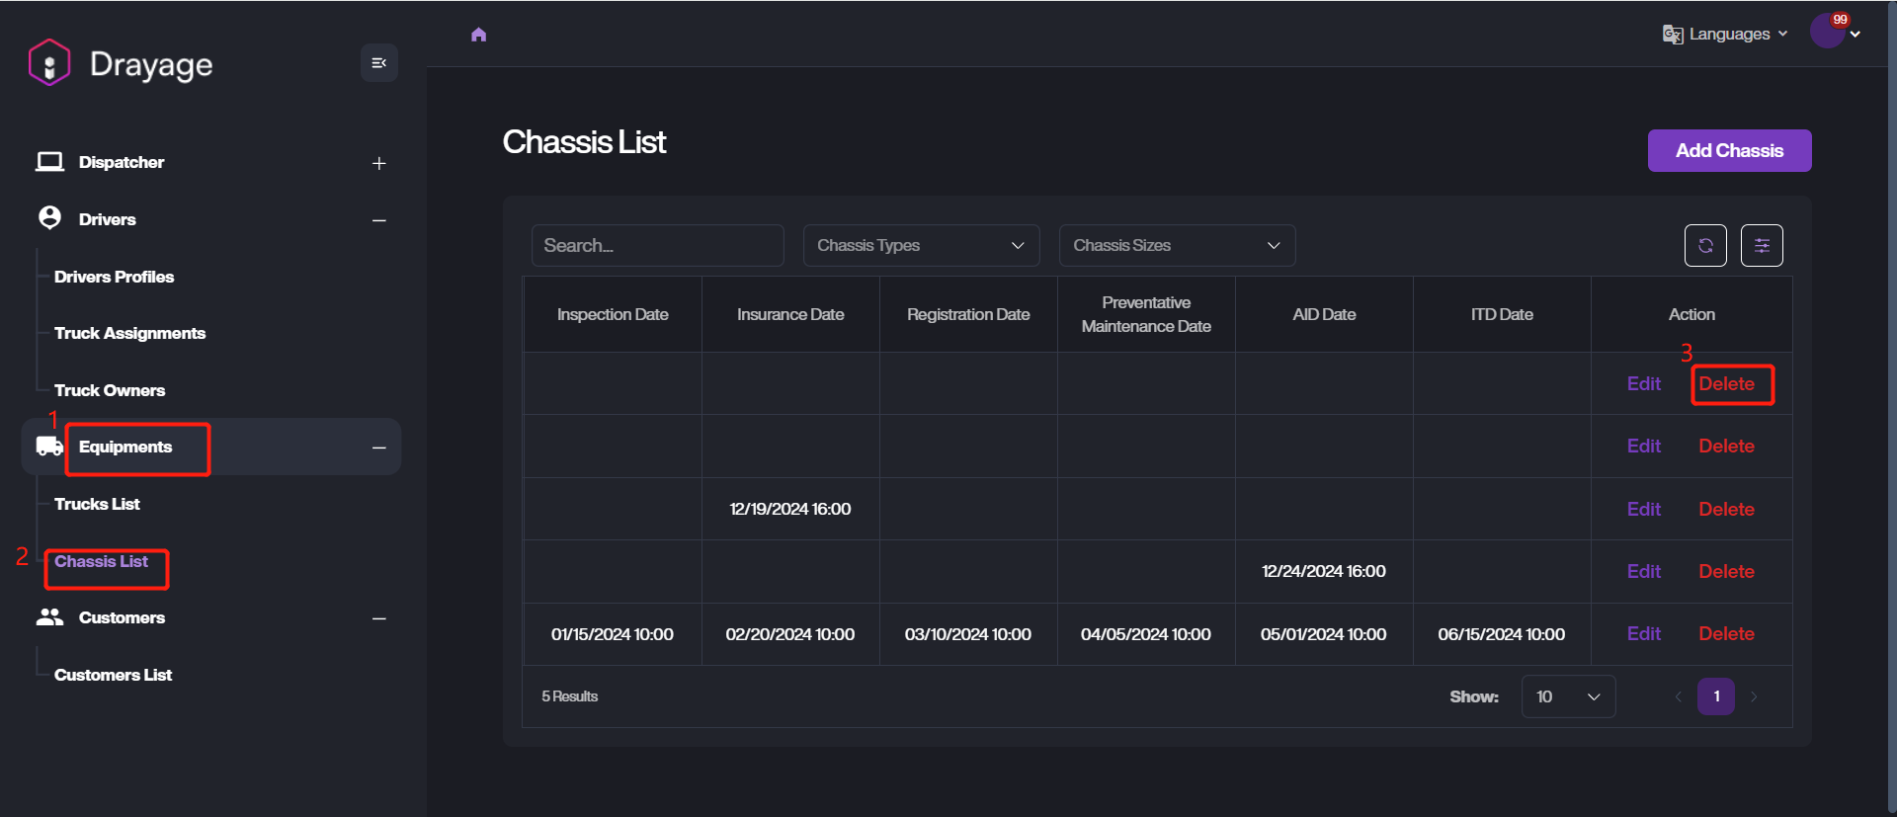Click the Drayage logo icon
The image size is (1897, 817).
[x=49, y=63]
